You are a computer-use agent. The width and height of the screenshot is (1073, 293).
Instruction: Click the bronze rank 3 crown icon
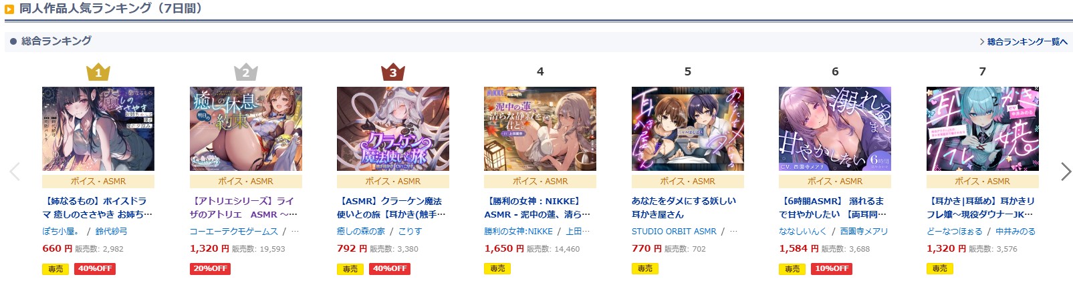coord(393,71)
